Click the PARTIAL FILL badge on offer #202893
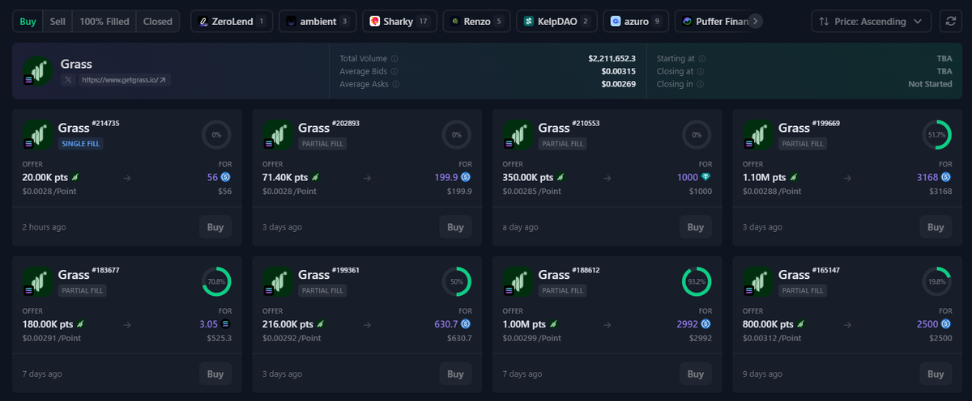The image size is (972, 401). 322,144
